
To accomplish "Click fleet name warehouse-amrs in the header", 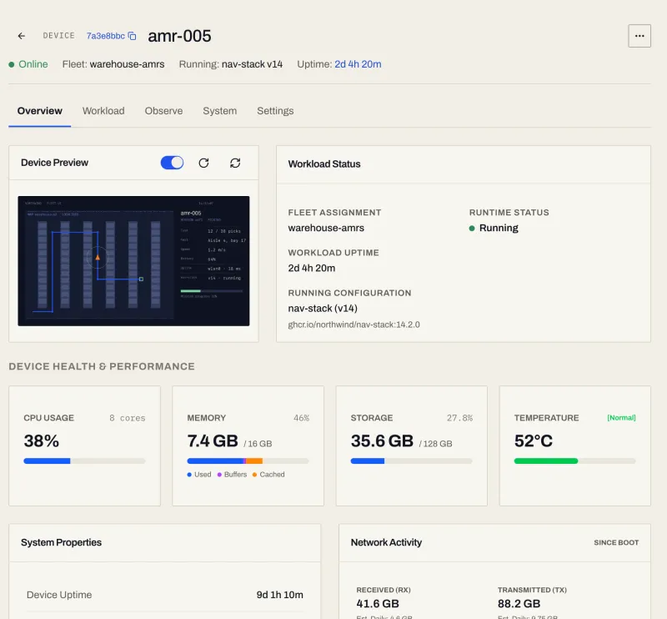I will pyautogui.click(x=127, y=64).
